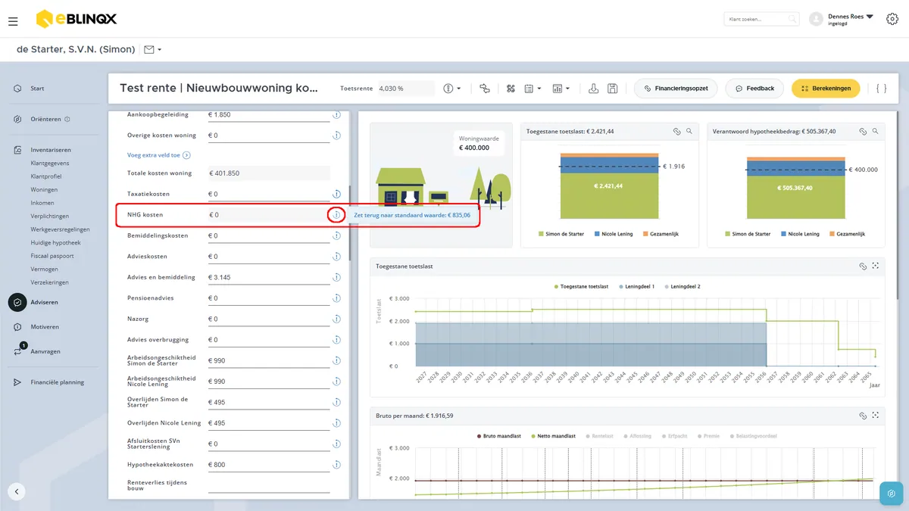909x511 pixels.
Task: Open the settings gear
Action: pyautogui.click(x=892, y=19)
